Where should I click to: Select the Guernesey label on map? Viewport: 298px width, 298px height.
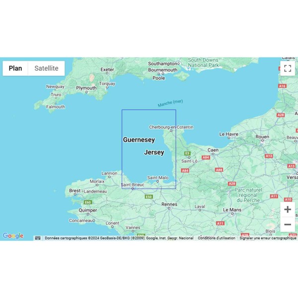pos(139,140)
